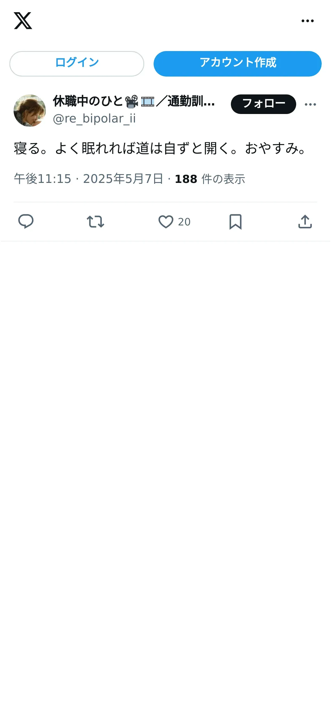Click the X logo
The image size is (331, 718).
point(23,21)
